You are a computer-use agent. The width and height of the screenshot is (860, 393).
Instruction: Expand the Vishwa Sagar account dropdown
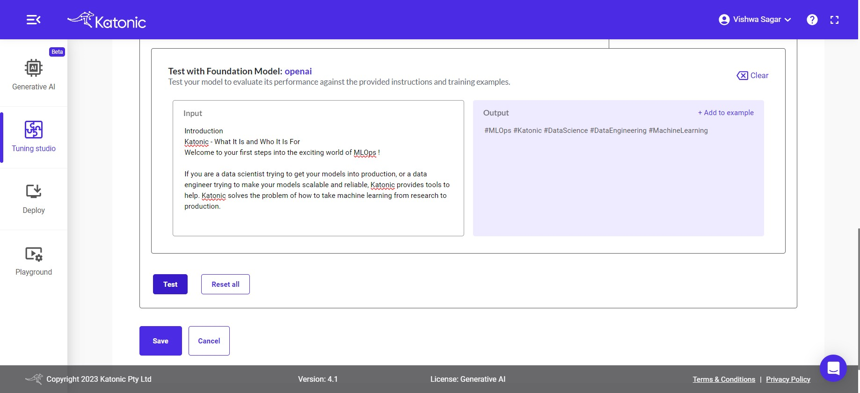pos(755,20)
